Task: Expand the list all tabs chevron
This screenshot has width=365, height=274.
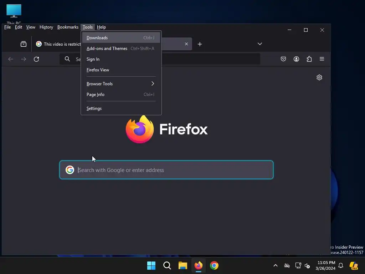Action: [x=260, y=44]
